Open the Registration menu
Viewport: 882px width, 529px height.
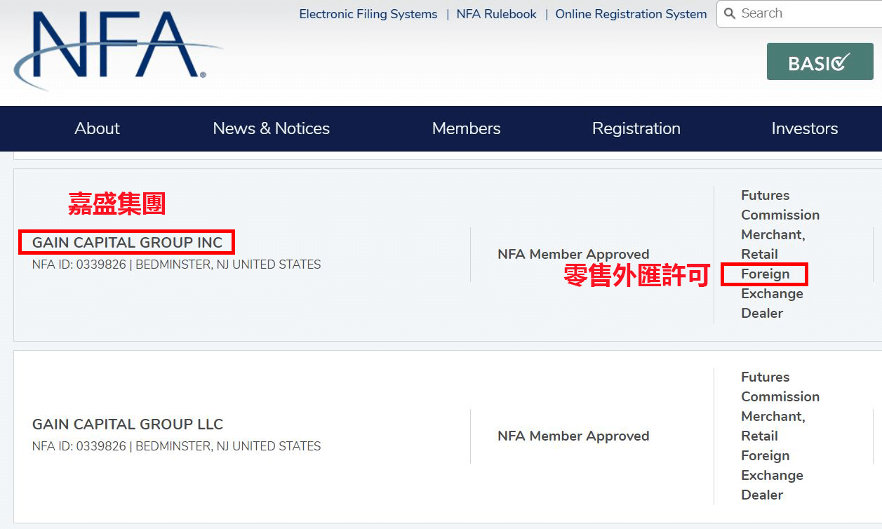point(636,128)
